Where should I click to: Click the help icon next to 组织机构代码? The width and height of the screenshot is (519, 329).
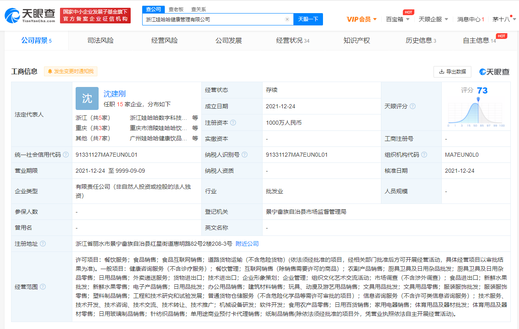pyautogui.click(x=424, y=155)
